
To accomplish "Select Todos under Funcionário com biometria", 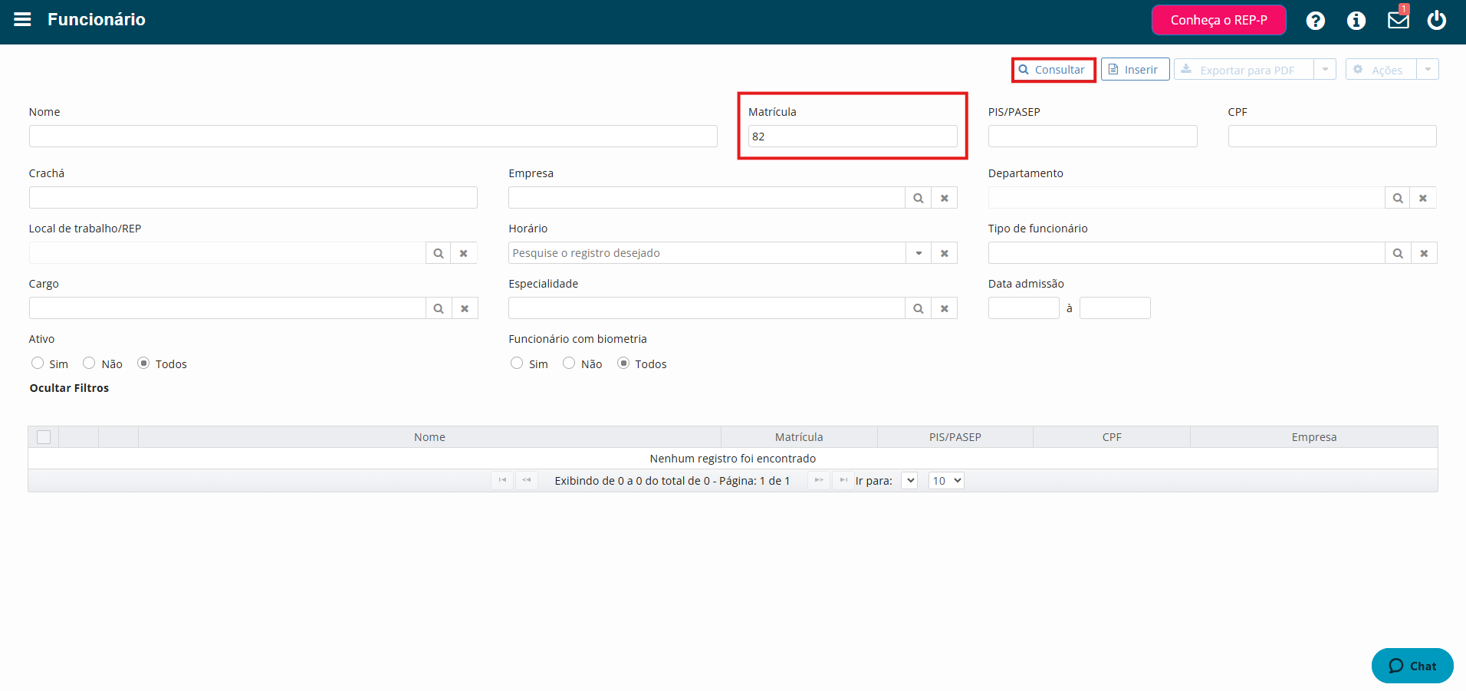I will [x=623, y=363].
